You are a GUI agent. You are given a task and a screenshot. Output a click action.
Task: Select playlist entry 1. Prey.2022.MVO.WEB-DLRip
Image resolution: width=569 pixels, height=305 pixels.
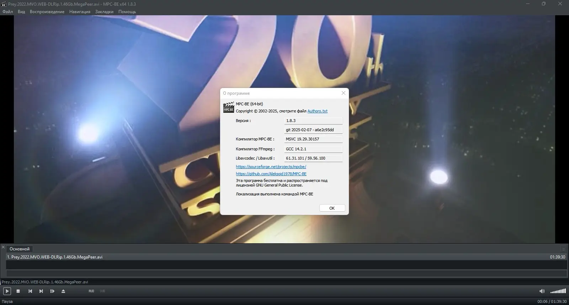(x=286, y=257)
